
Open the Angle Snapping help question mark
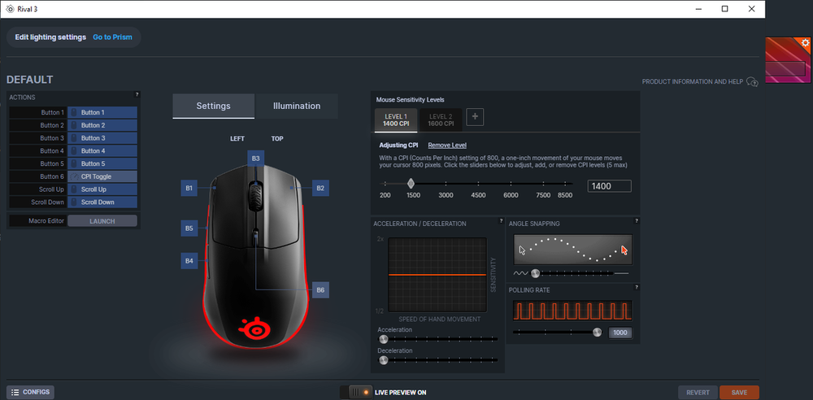(x=637, y=221)
